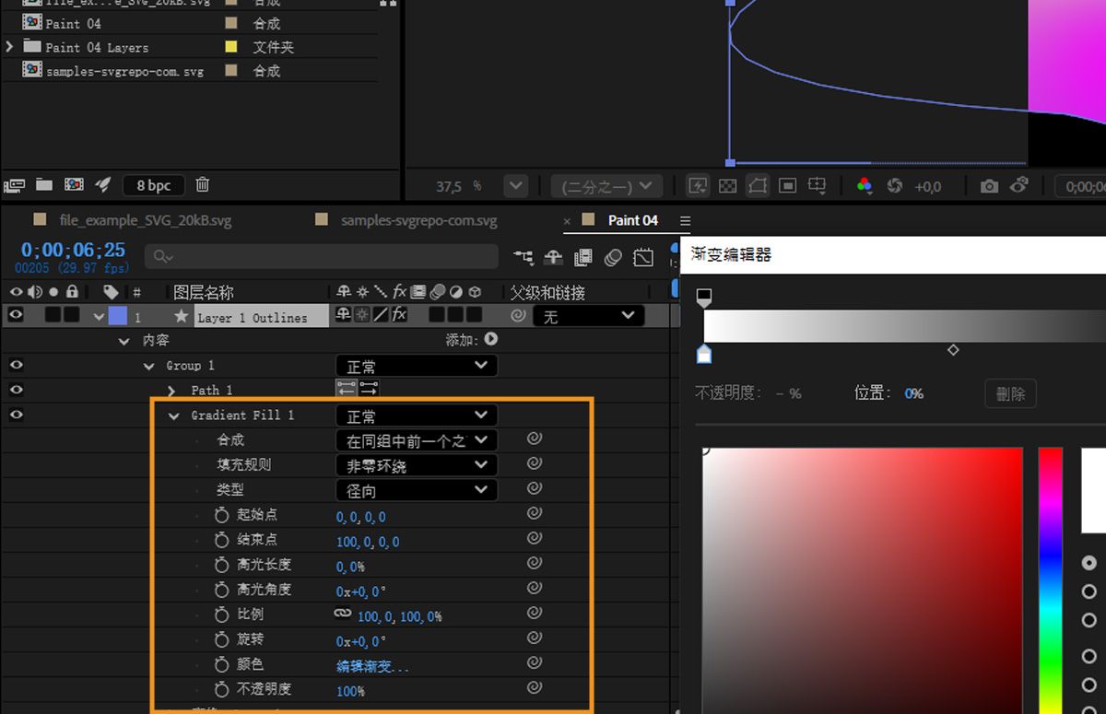Open blend mode dropdown for Gradient Fill 1
Viewport: 1106px width, 714px height.
pos(416,415)
